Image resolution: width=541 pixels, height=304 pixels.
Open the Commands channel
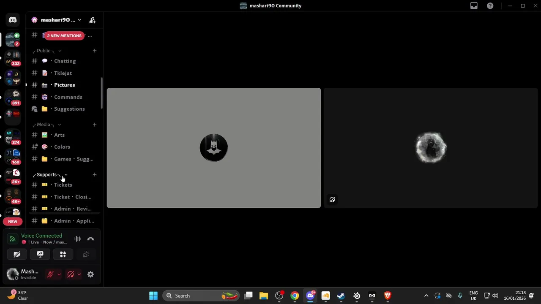coord(64,97)
